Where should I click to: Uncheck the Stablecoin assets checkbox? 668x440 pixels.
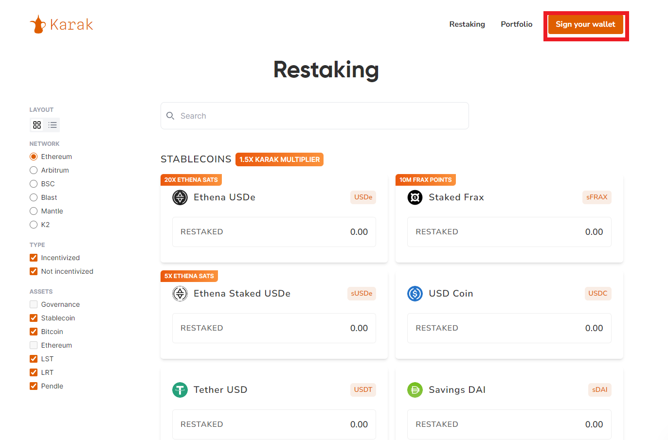(34, 318)
